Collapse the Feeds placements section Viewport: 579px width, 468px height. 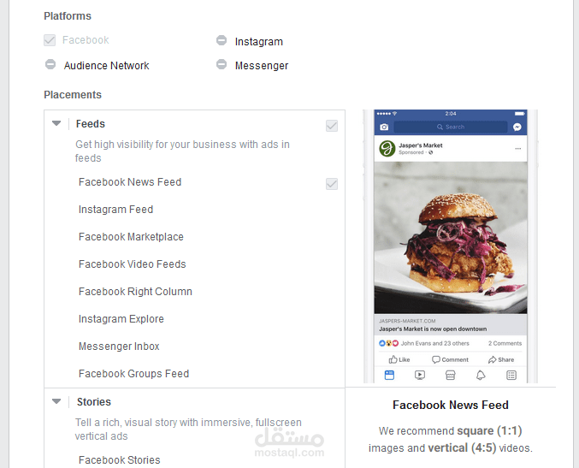pyautogui.click(x=56, y=123)
